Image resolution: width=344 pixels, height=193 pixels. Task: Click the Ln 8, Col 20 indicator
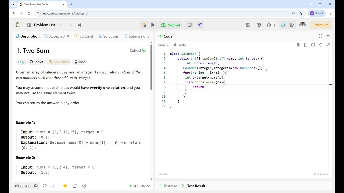pyautogui.click(x=321, y=174)
